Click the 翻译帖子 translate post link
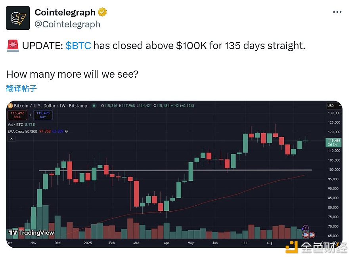The width and height of the screenshot is (352, 258). coord(21,88)
